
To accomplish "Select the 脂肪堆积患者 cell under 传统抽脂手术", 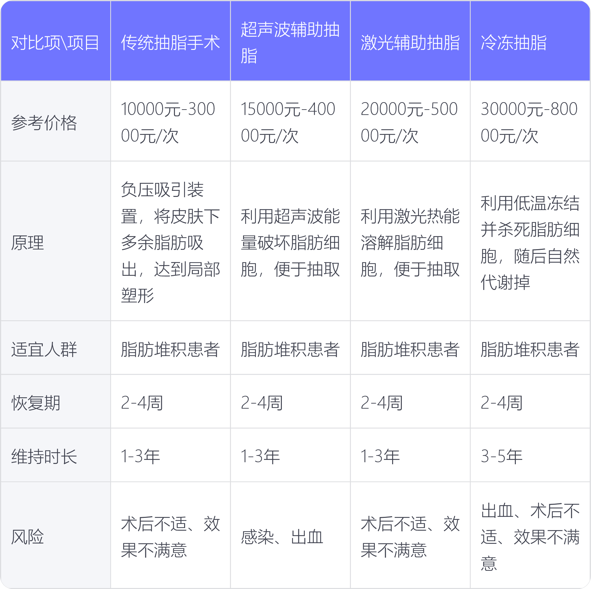I will pos(170,351).
